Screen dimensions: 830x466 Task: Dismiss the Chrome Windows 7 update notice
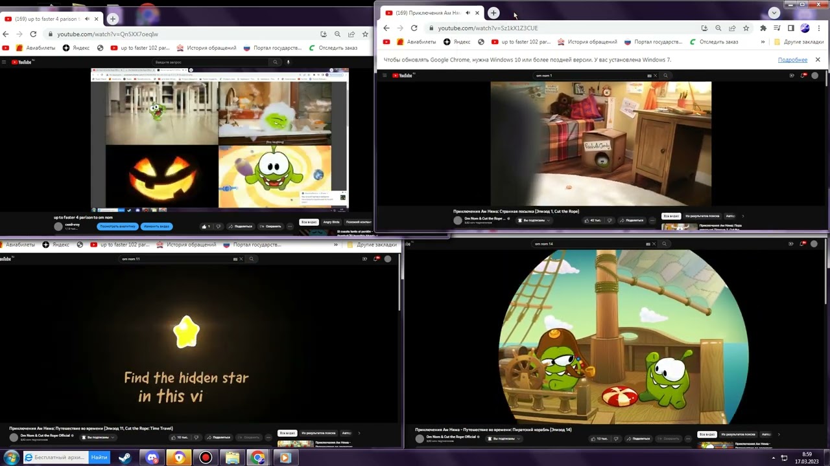[x=818, y=60]
